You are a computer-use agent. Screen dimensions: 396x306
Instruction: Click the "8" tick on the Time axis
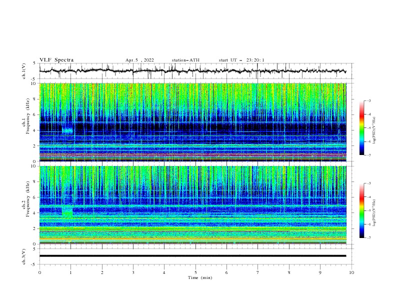coord(289,272)
